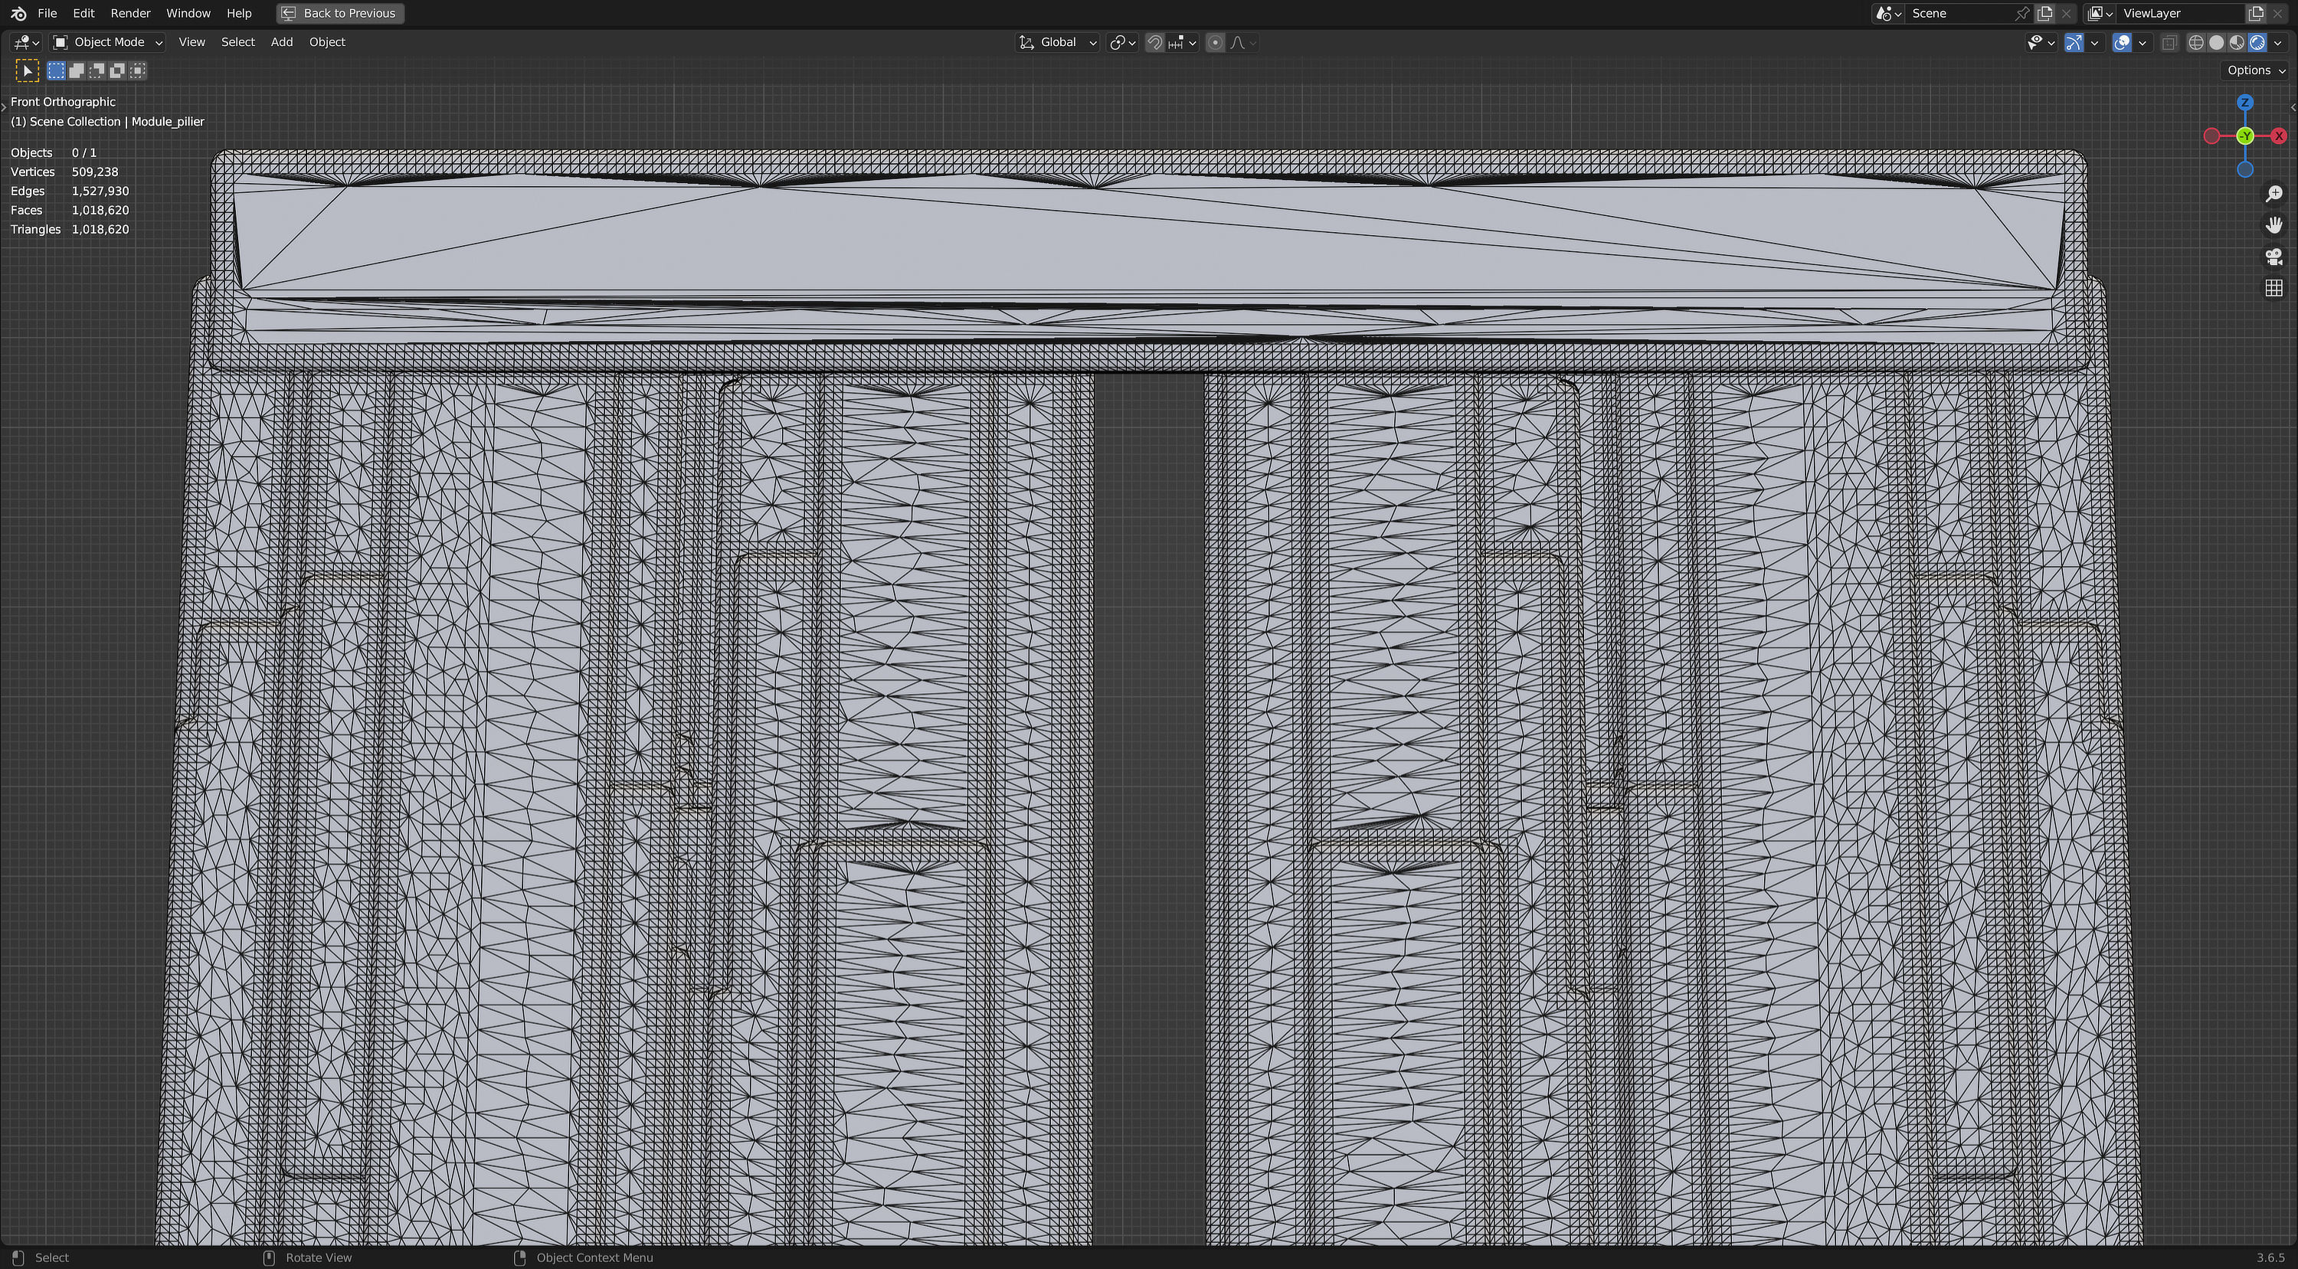Open the proportional editing falloff dropdown
The width and height of the screenshot is (2298, 1269).
pos(1242,42)
